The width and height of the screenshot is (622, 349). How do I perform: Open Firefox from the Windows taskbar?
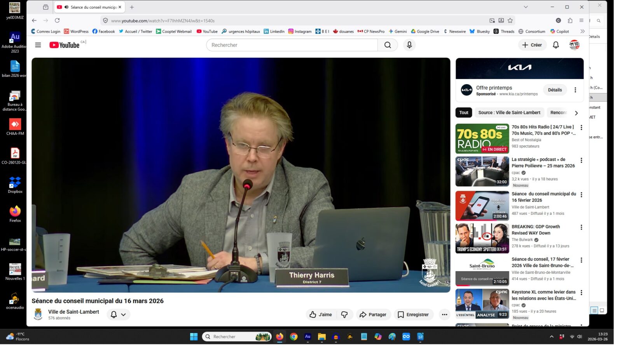point(280,337)
